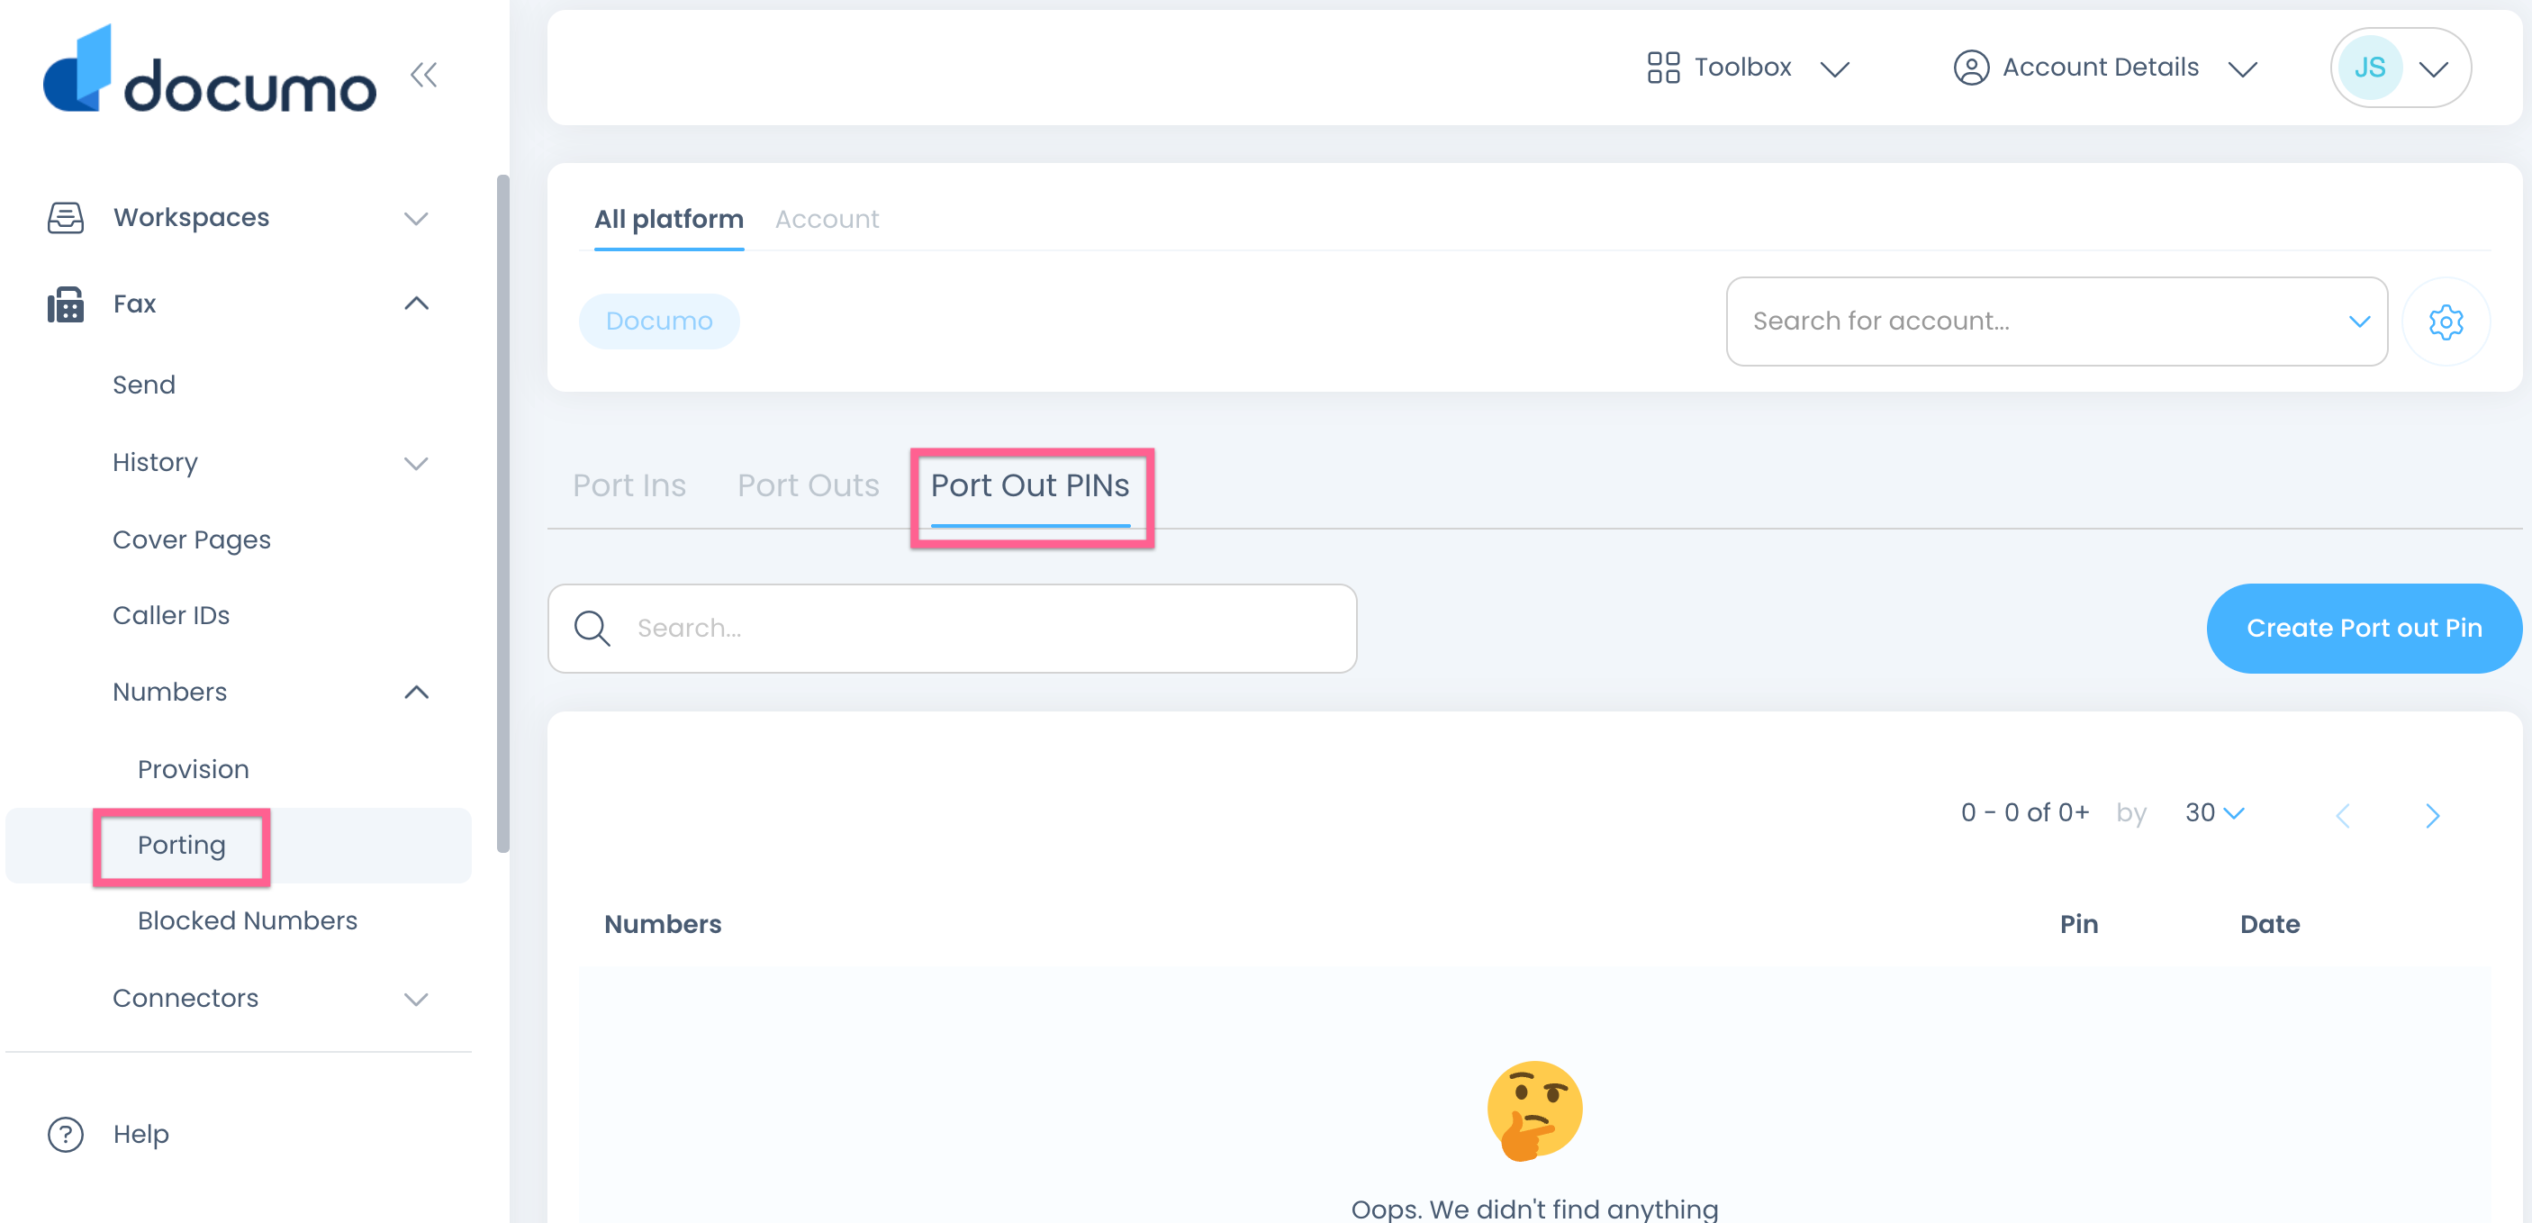Click the Help question mark icon
2532x1223 pixels.
point(65,1134)
